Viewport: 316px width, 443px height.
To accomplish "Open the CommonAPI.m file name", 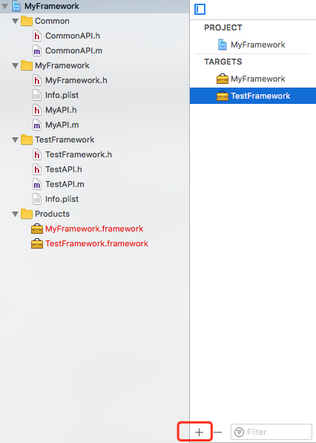I will (73, 51).
